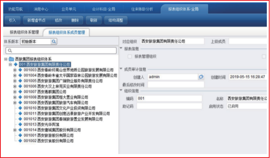Expand the 001005 广瑞物业 node
This screenshot has width=270, height=158.
15,81
